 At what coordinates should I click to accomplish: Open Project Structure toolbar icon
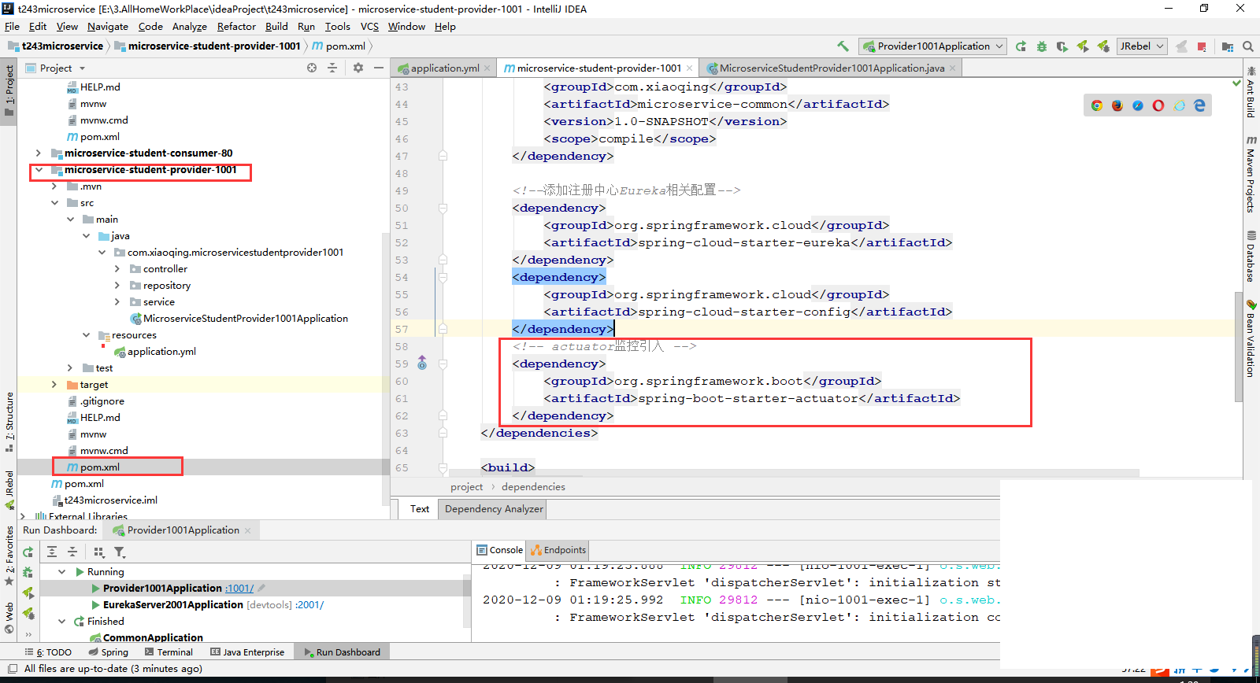click(1228, 46)
